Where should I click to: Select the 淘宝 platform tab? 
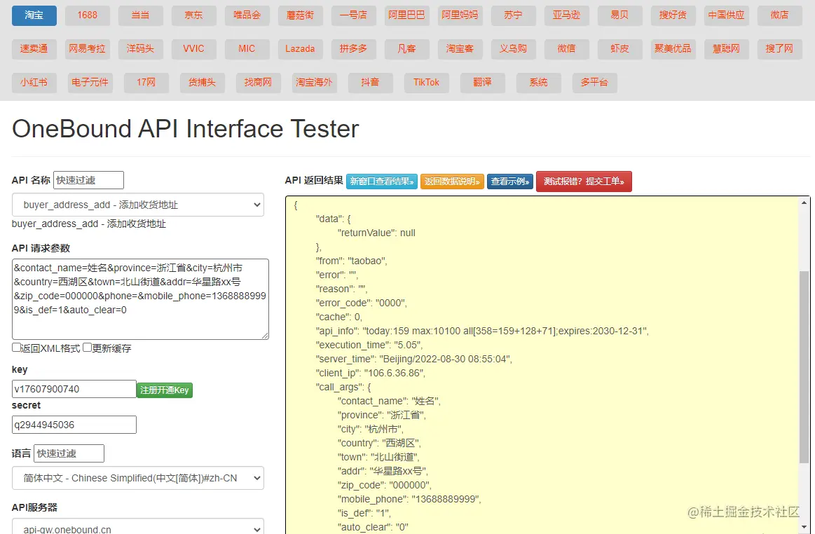(34, 15)
